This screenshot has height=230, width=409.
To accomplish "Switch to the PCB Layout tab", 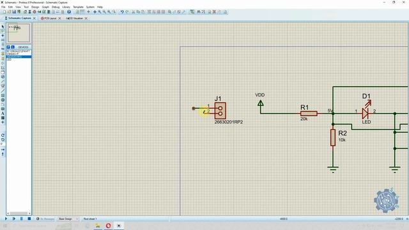I will point(49,19).
